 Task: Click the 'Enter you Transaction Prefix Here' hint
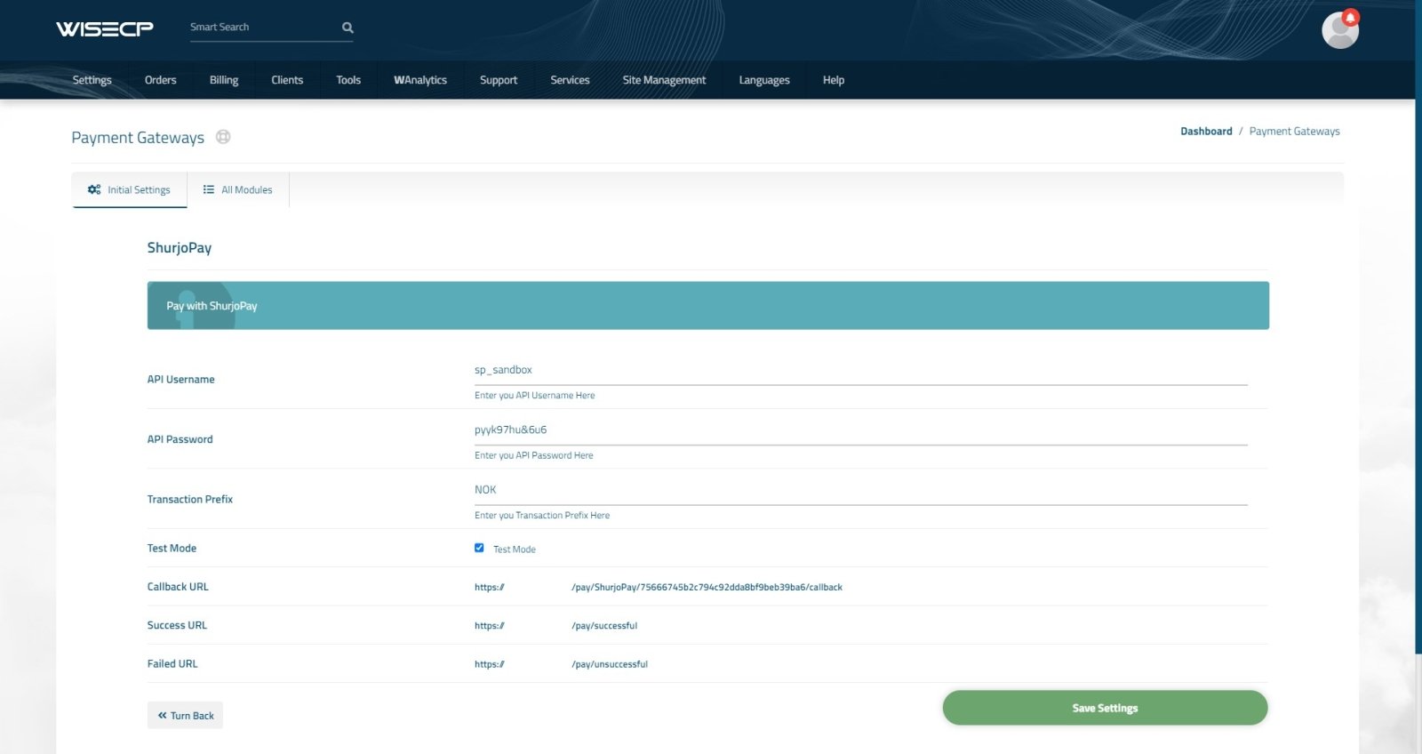pyautogui.click(x=542, y=516)
